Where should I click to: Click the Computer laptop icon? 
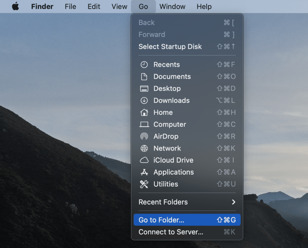point(144,124)
